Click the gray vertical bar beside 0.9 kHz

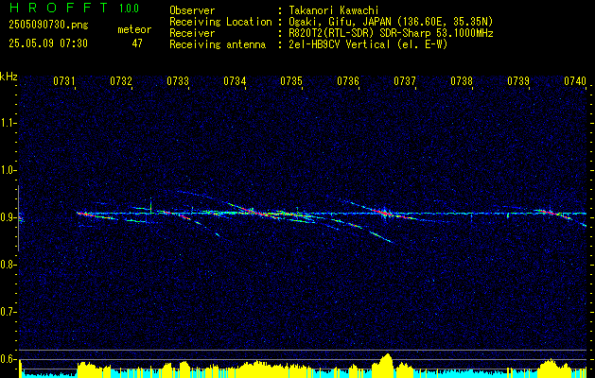click(x=18, y=218)
